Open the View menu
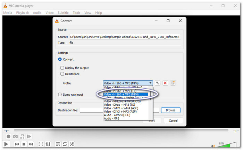This screenshot has width=243, height=150. click(88, 13)
